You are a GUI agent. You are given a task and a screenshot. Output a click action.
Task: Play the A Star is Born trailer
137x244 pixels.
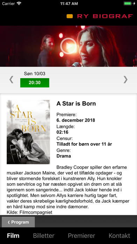coord(68,46)
